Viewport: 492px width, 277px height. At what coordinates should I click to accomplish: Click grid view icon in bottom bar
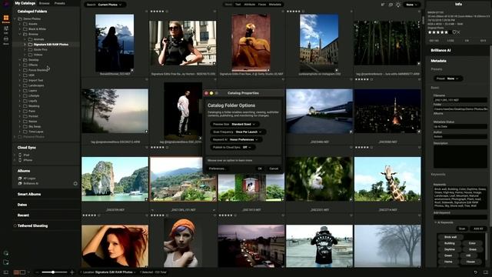tap(17, 272)
